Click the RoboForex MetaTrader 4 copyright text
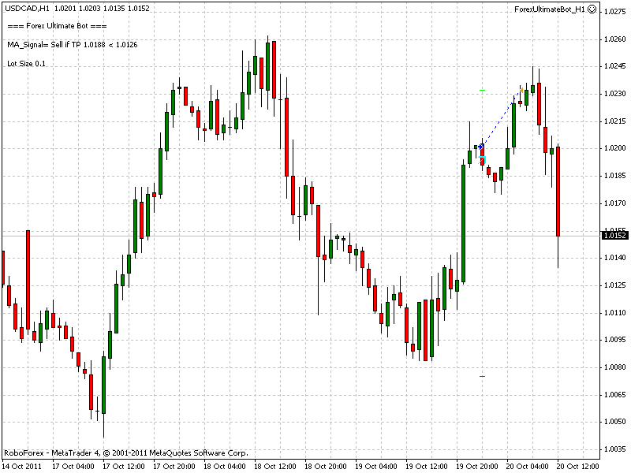Image resolution: width=631 pixels, height=473 pixels. (126, 453)
